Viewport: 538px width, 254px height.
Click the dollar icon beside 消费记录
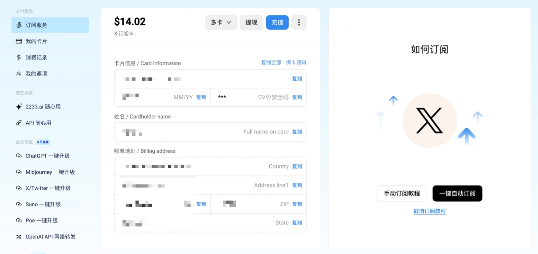coord(19,57)
